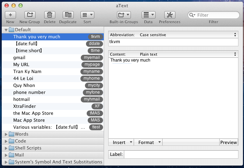The height and width of the screenshot is (168, 244).
Task: Click the Preview button
Action: pyautogui.click(x=229, y=142)
